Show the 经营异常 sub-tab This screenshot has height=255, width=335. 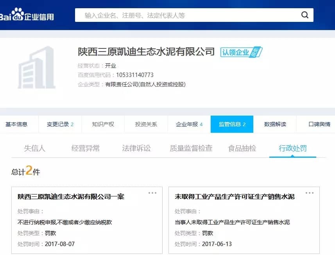[x=85, y=148]
